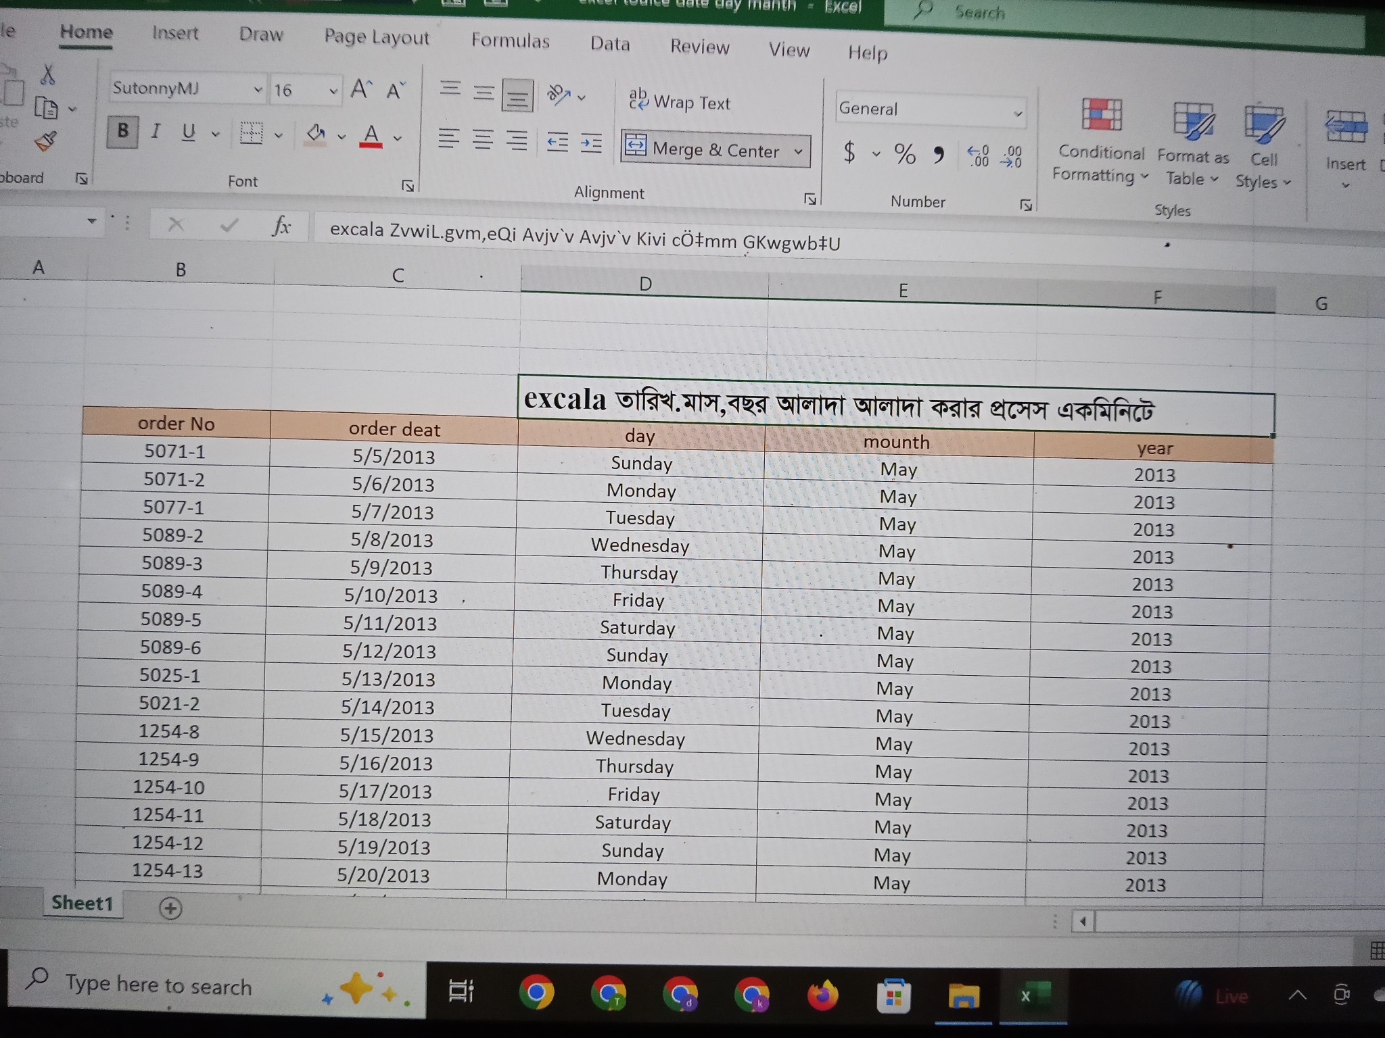Increase font size with the larger A icon

pyautogui.click(x=361, y=89)
